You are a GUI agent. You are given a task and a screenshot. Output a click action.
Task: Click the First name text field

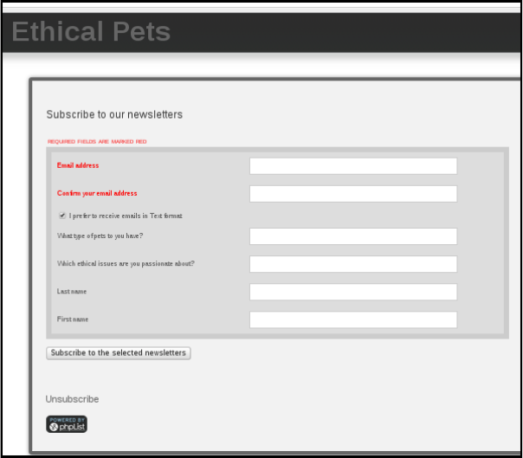353,319
